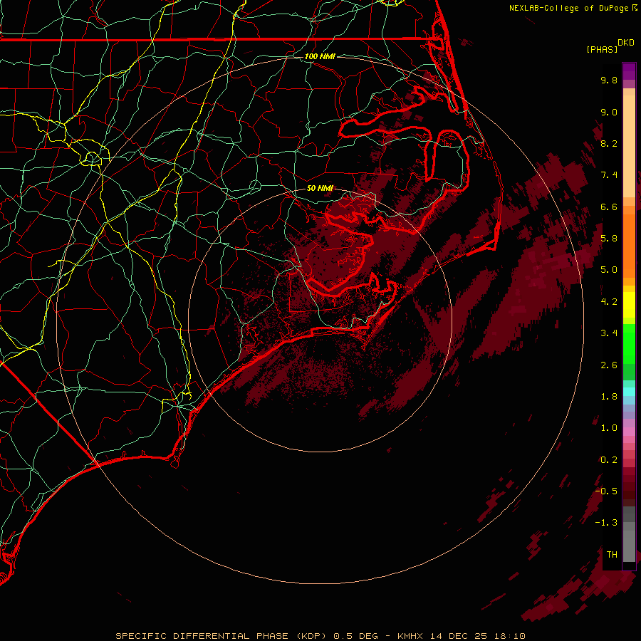This screenshot has height=641, width=641.
Task: Click the KMHX 14 DEC 25 18:10 timestamp
Action: click(x=461, y=636)
